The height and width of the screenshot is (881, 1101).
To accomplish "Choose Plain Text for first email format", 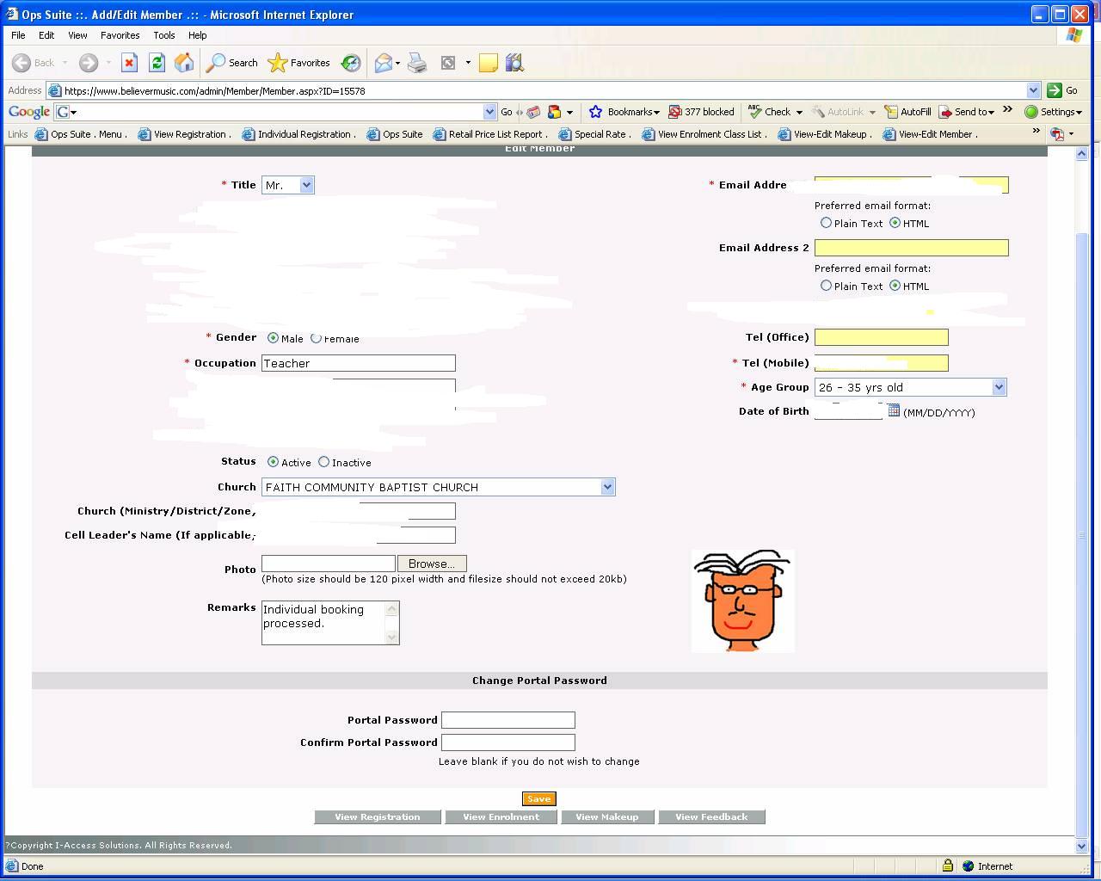I will 826,223.
